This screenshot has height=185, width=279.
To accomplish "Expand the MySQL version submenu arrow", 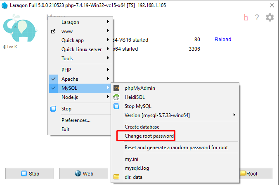I will [234, 115].
